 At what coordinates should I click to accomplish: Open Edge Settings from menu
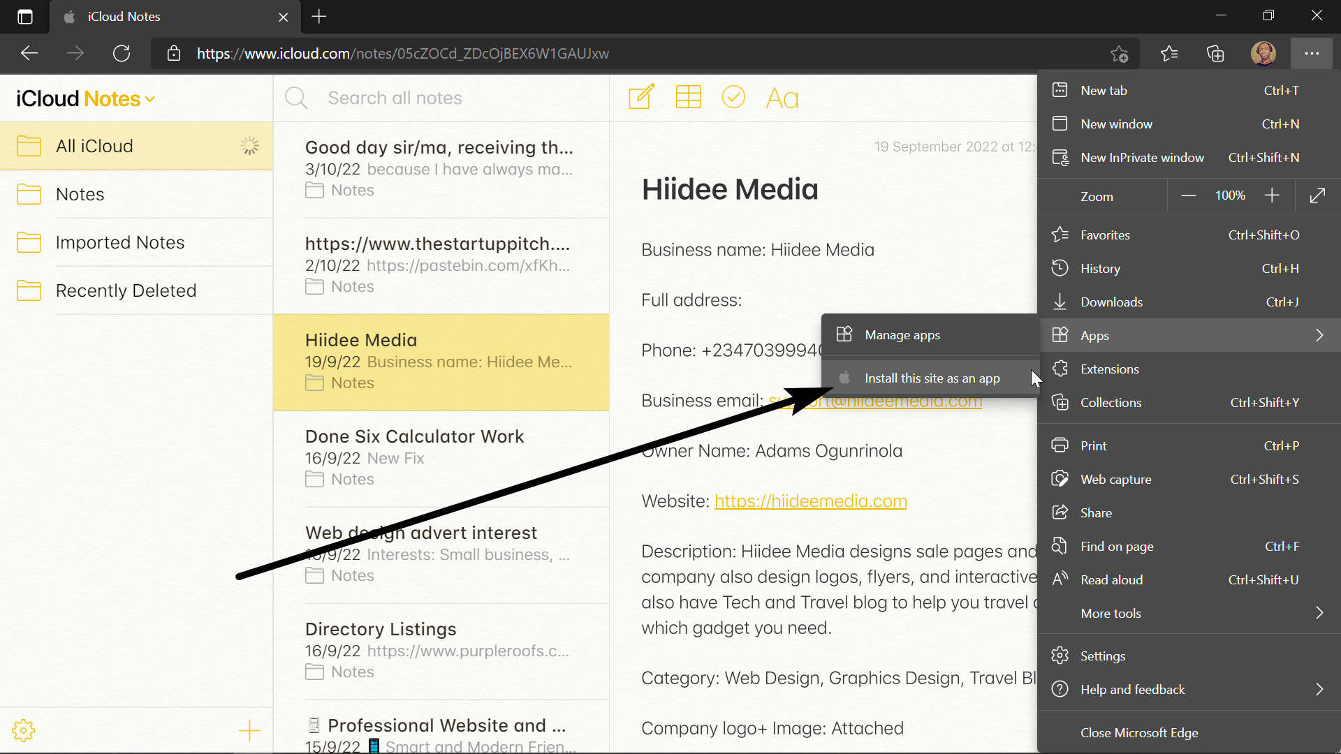tap(1189, 656)
